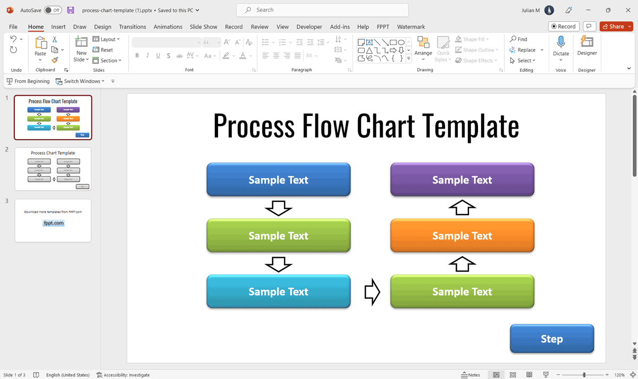Click the Reading View icon
This screenshot has width=638, height=379.
pyautogui.click(x=529, y=375)
